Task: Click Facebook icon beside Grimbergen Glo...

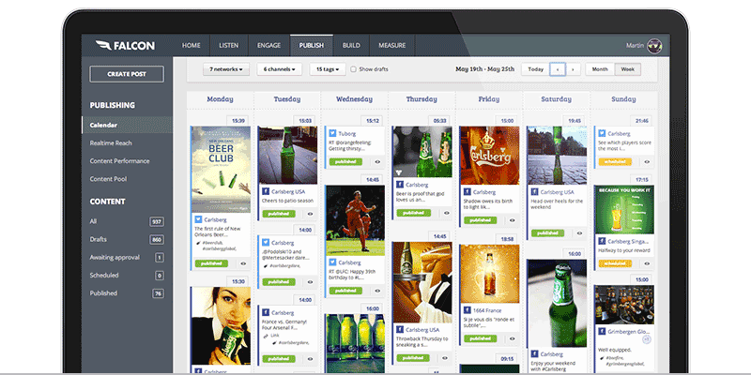Action: coord(602,331)
